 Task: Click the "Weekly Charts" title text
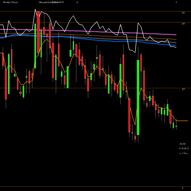coord(10,2)
